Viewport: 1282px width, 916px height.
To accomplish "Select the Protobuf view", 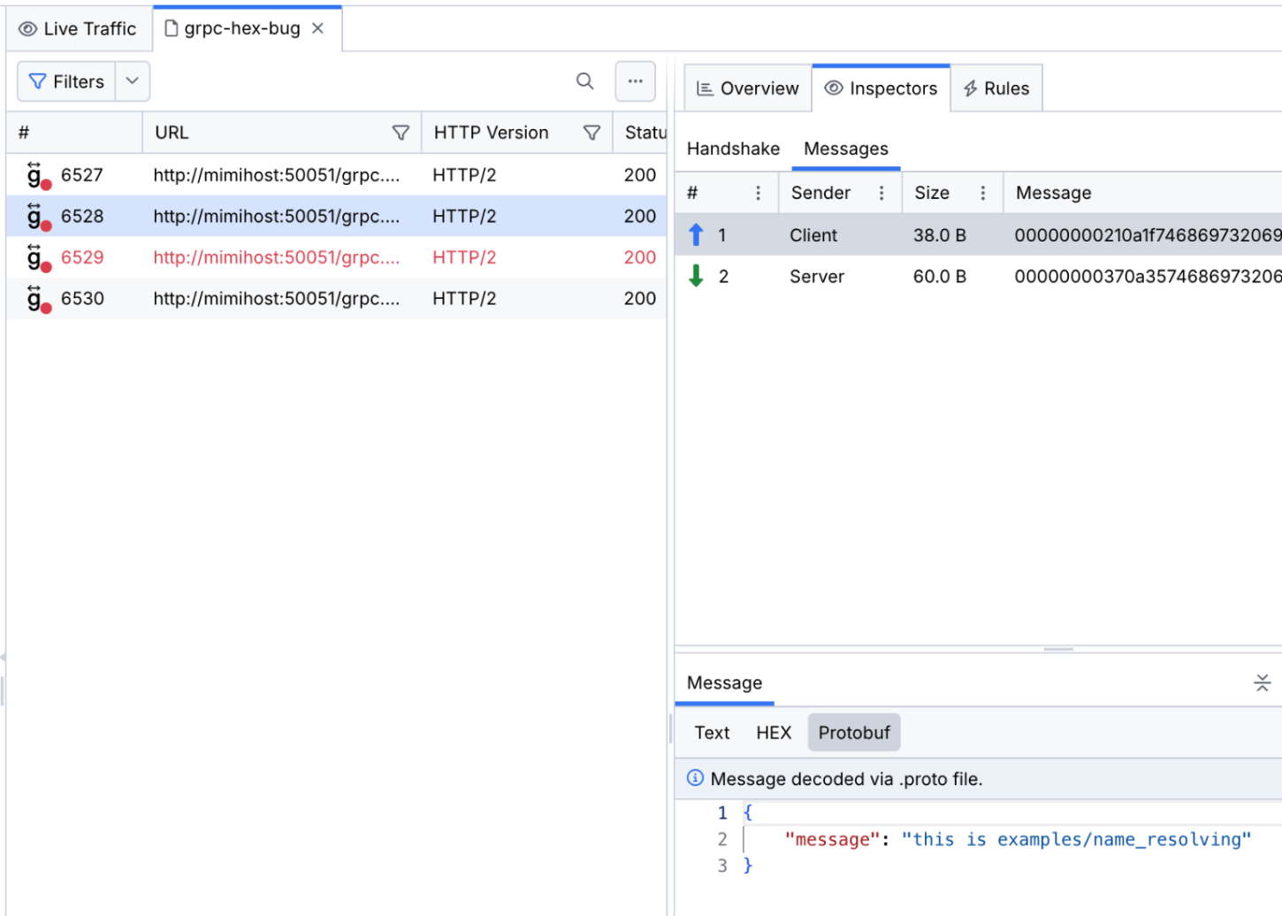I will [854, 733].
